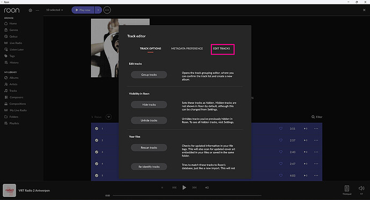Switch to the Metadata Preference tab
The height and width of the screenshot is (200, 370).
[187, 49]
